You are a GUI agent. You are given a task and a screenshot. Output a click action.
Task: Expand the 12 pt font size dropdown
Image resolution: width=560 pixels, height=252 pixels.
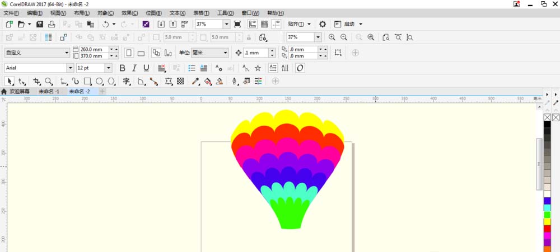(108, 68)
